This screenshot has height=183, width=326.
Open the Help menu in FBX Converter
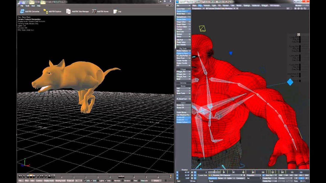point(39,6)
